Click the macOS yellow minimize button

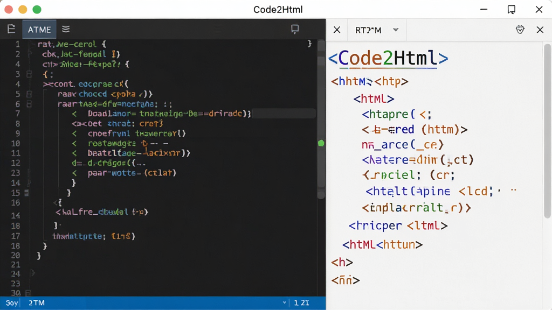click(23, 10)
